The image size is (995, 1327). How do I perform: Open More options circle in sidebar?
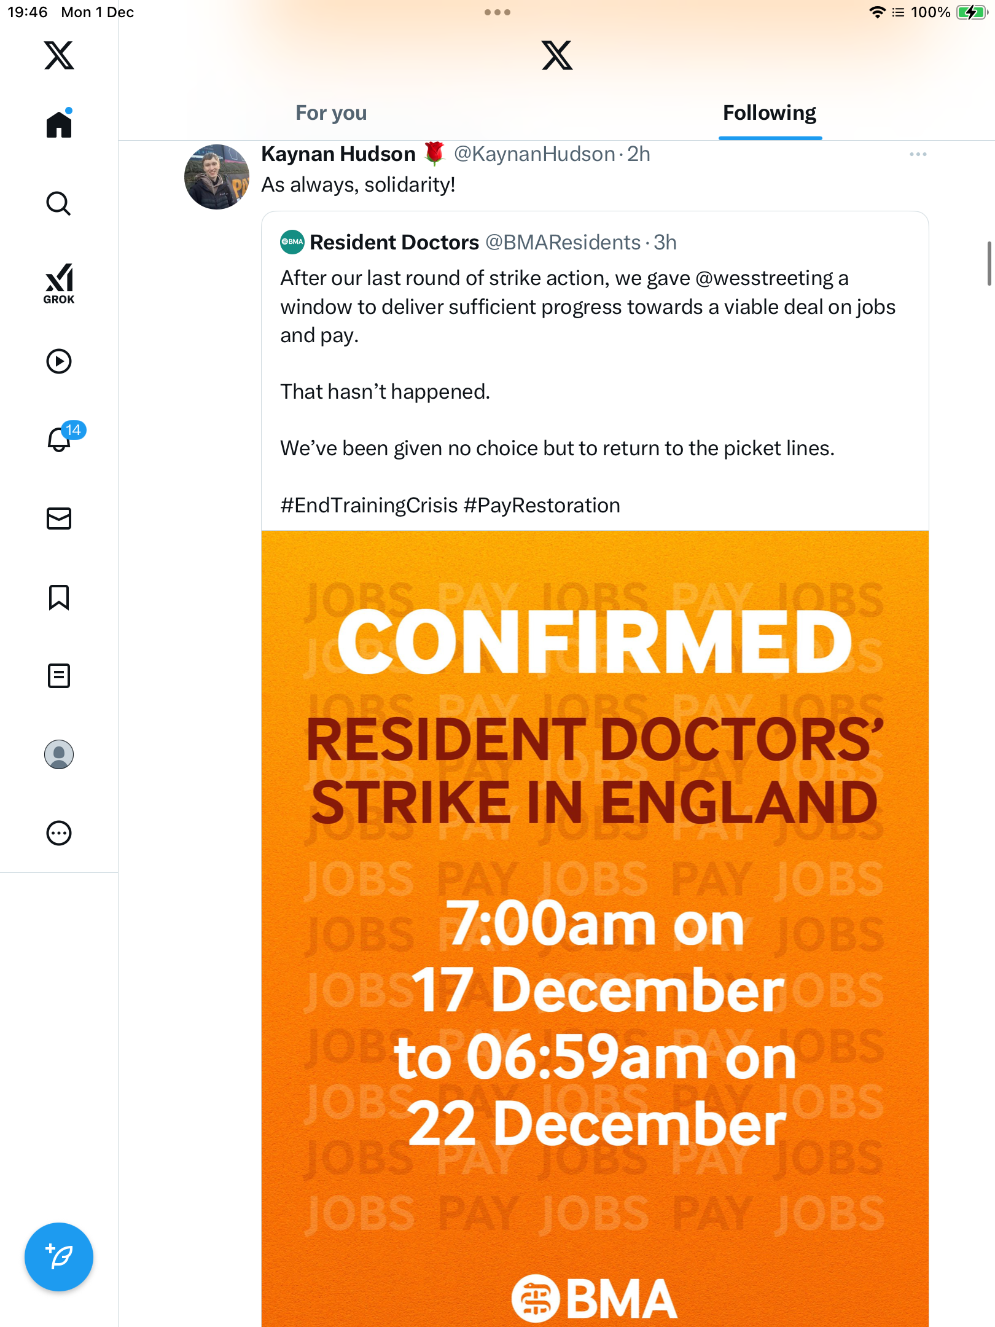pos(59,833)
